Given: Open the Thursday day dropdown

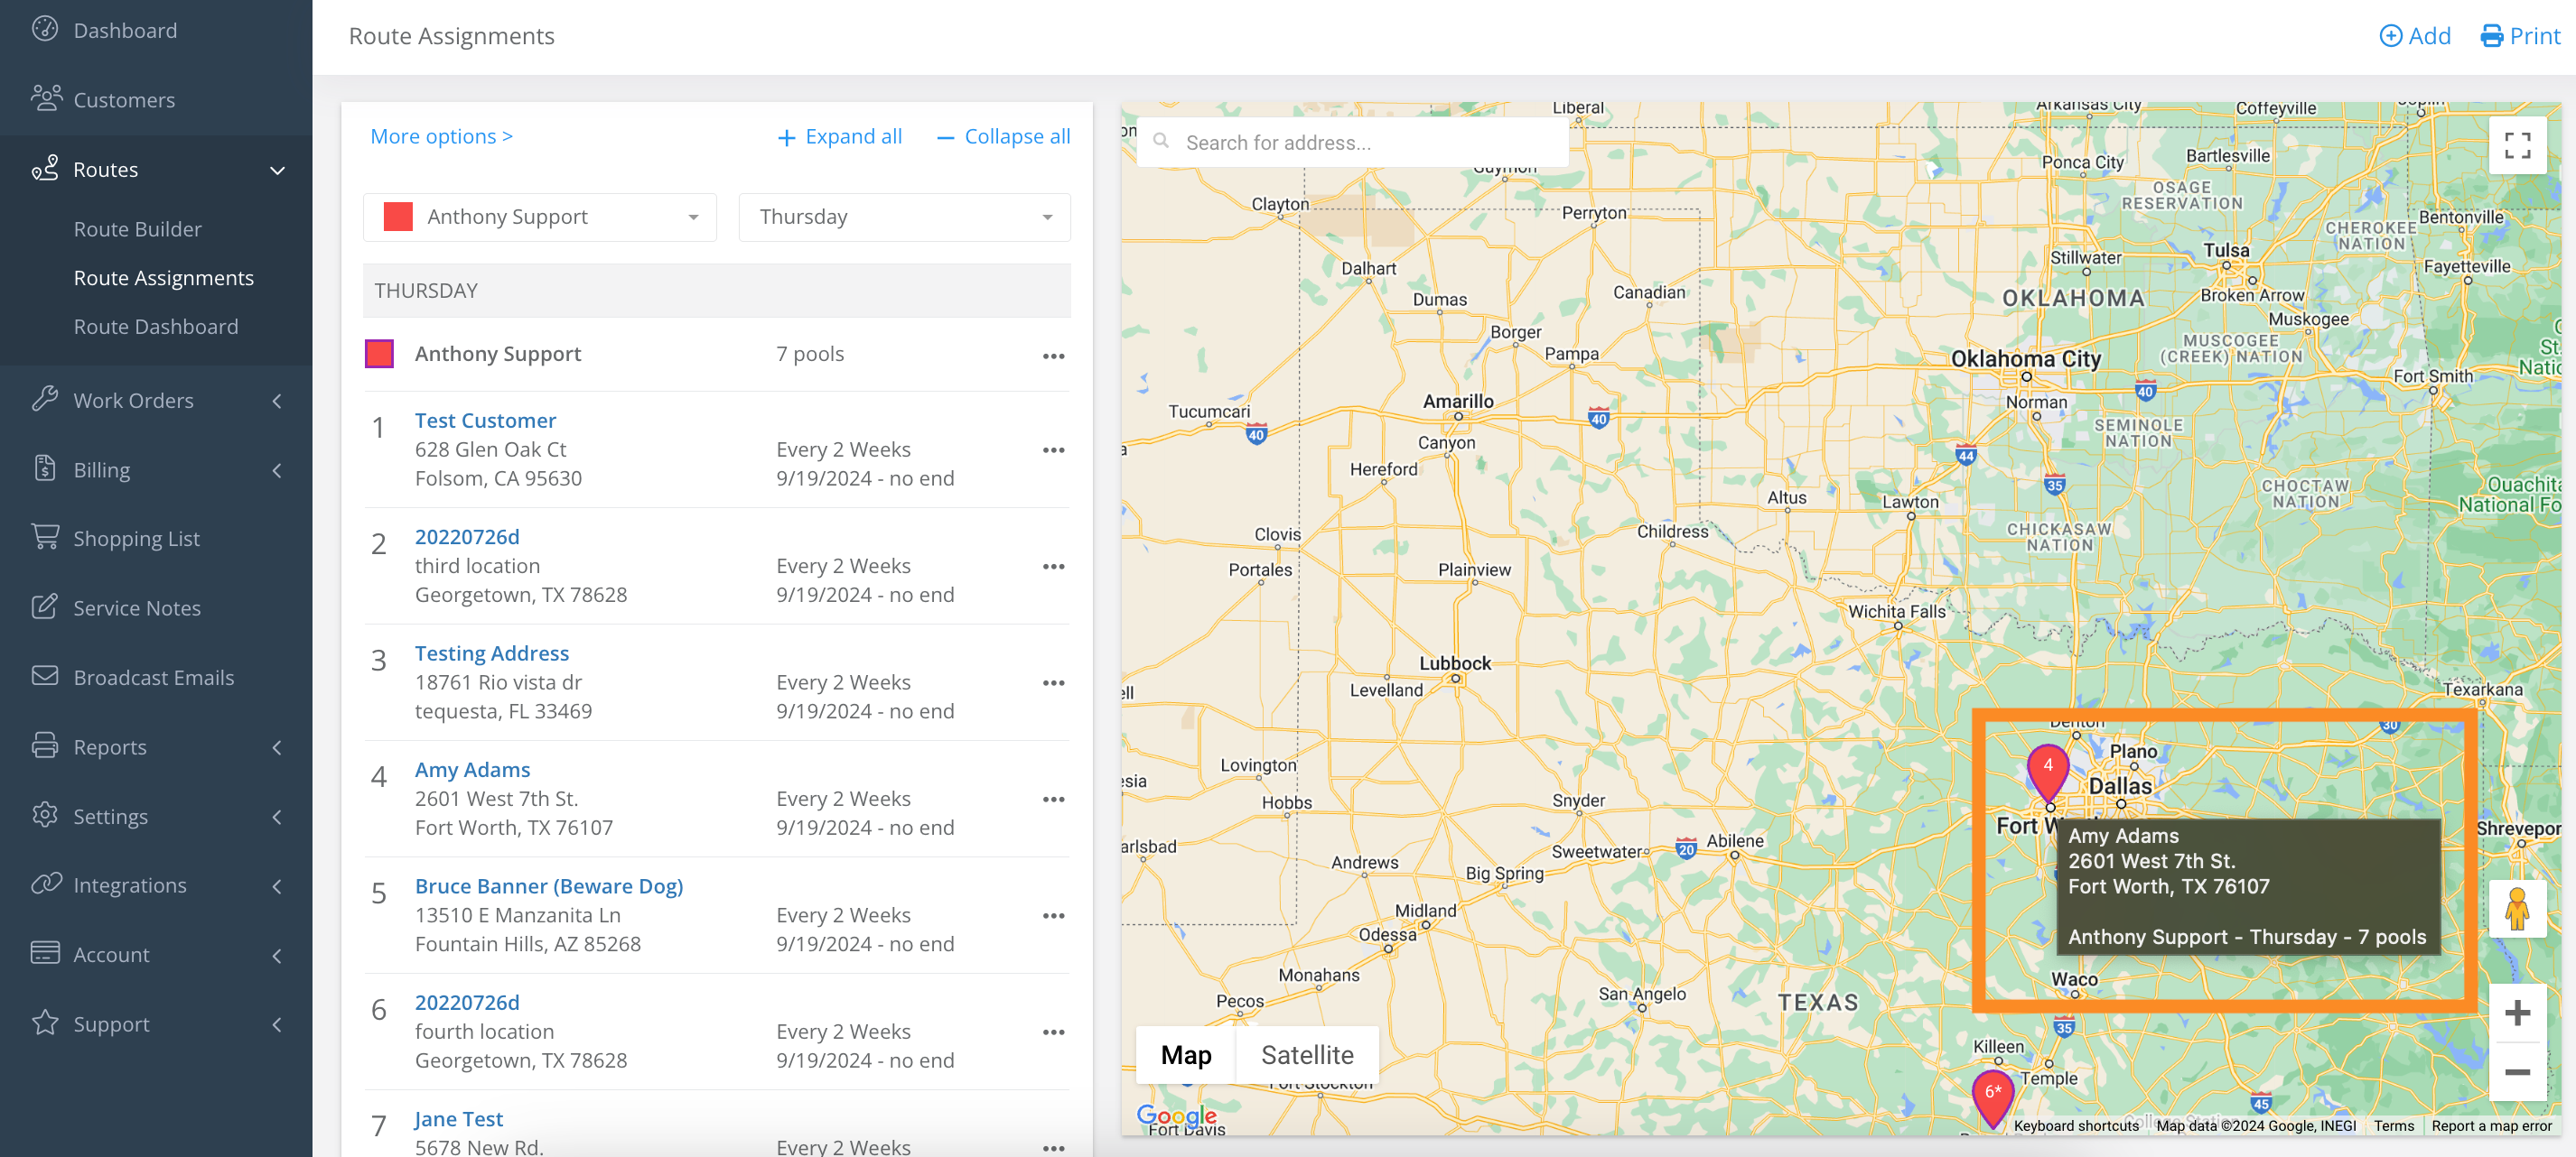Looking at the screenshot, I should pos(904,217).
